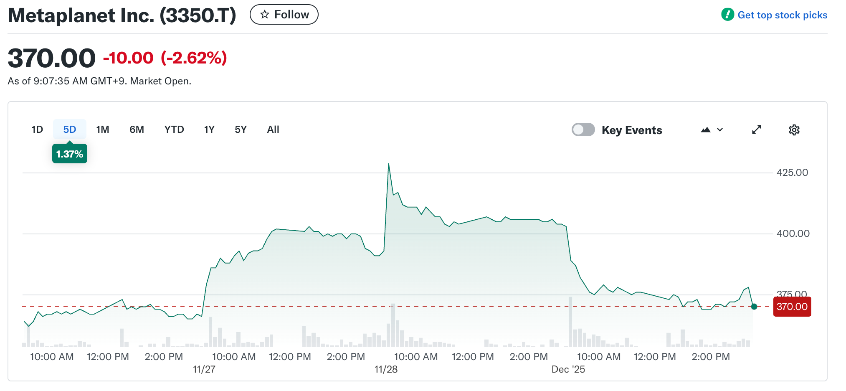Screen dimensions: 846x391
Task: Open Get top stock picks link
Action: [x=782, y=15]
